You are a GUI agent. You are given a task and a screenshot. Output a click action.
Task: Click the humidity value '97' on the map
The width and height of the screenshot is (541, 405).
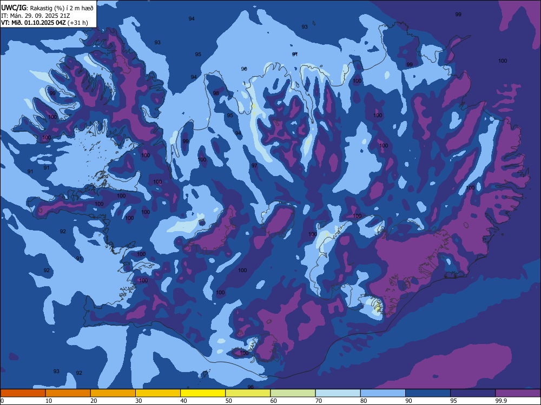coord(254,166)
